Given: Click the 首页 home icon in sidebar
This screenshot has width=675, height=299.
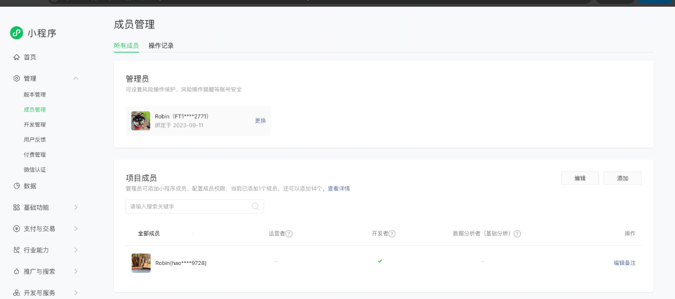Looking at the screenshot, I should 17,57.
